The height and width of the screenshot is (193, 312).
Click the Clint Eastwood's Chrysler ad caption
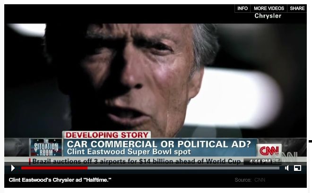tap(60, 180)
